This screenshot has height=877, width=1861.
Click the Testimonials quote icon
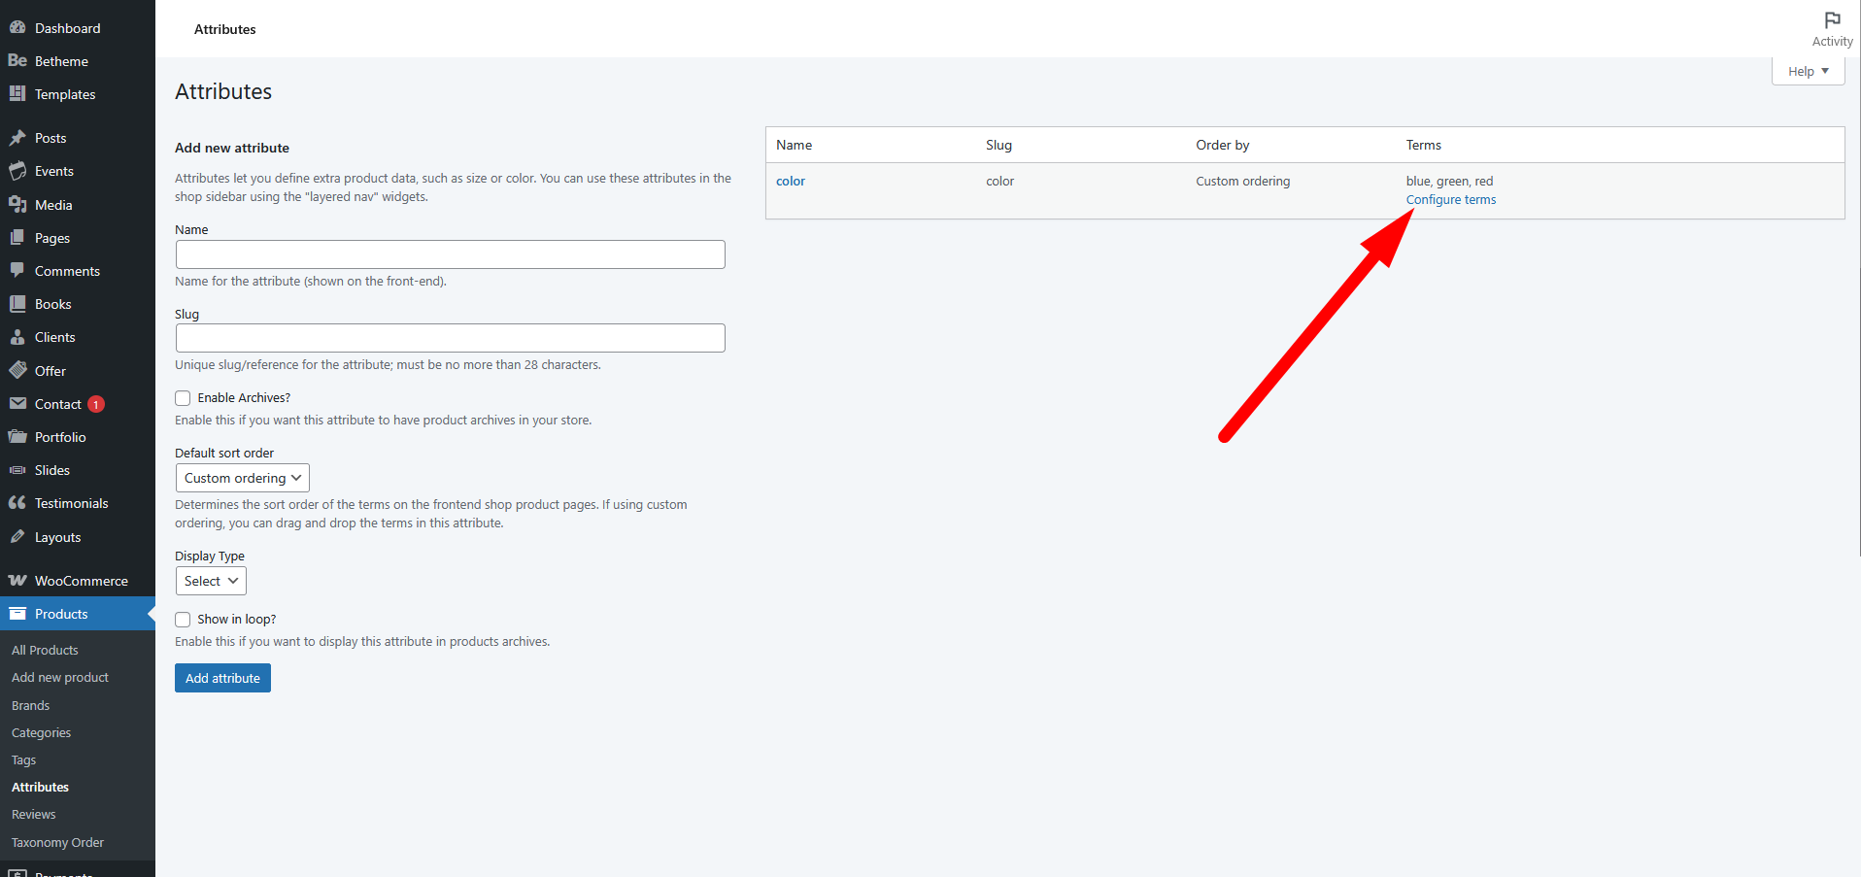click(x=17, y=503)
